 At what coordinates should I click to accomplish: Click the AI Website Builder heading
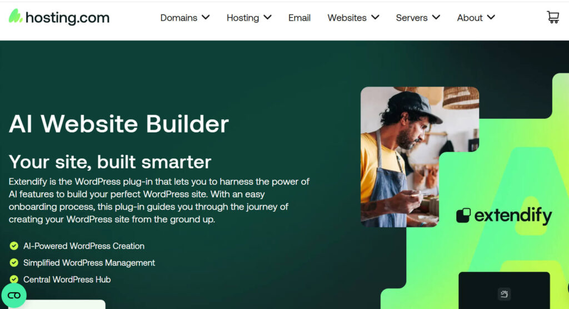coord(119,124)
